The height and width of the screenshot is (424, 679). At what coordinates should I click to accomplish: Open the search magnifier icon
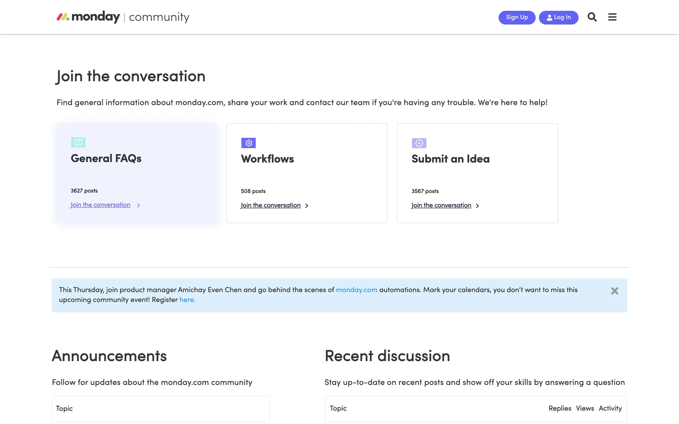[592, 17]
